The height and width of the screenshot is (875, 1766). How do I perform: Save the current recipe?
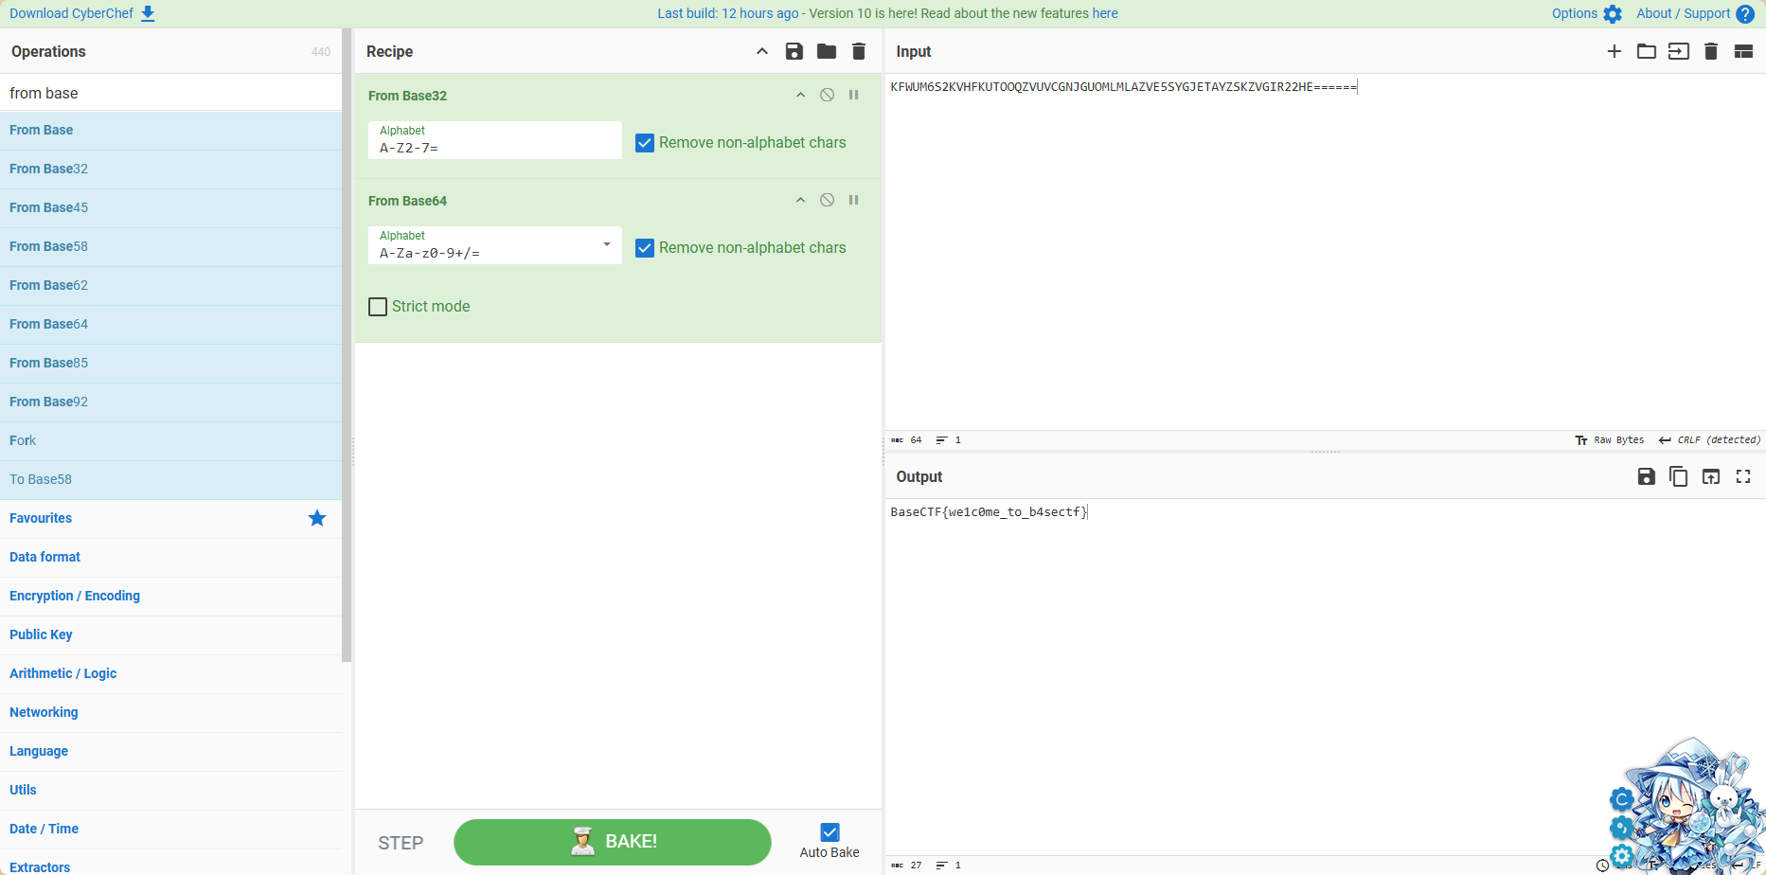794,51
